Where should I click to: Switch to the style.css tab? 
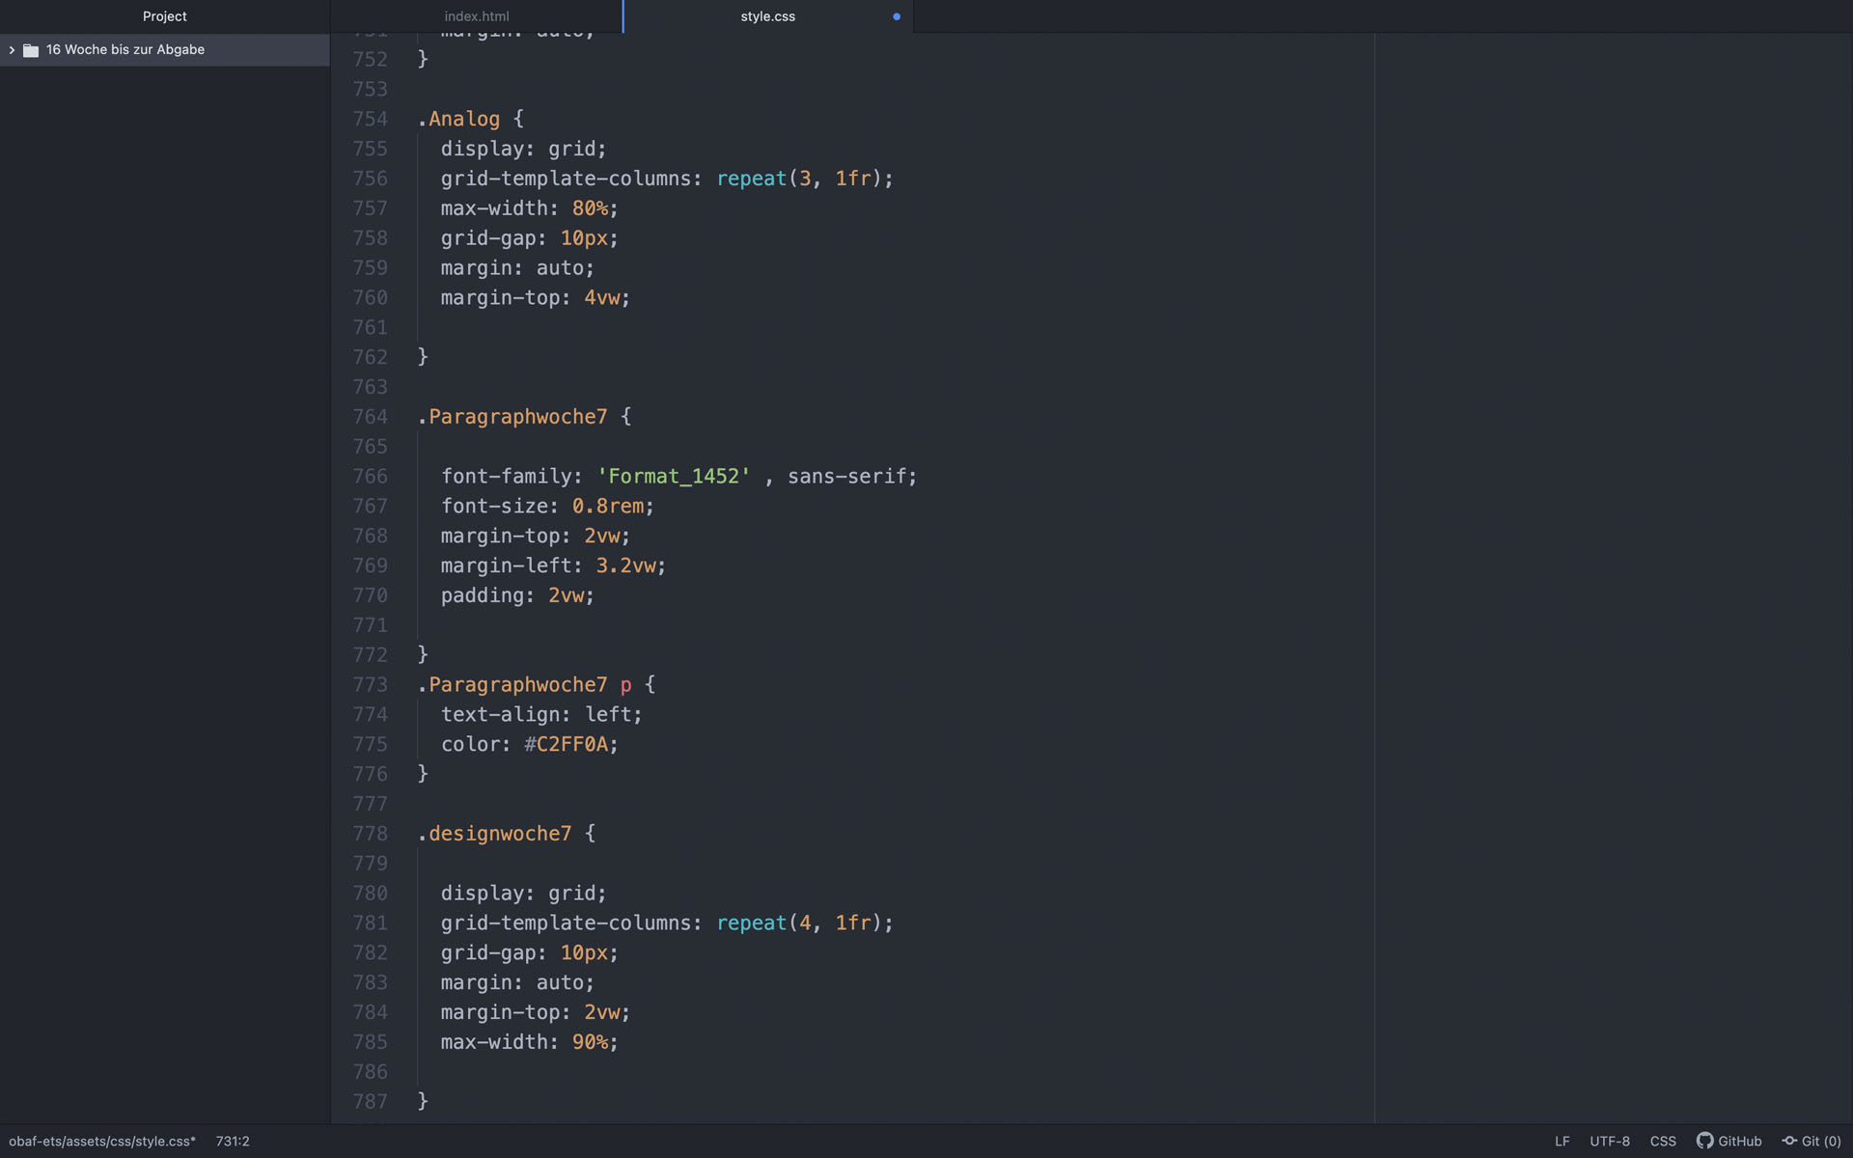tap(768, 16)
